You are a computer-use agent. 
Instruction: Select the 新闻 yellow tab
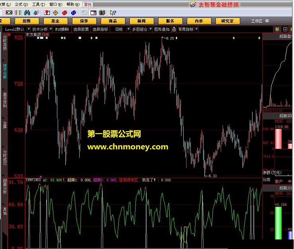click(x=141, y=21)
